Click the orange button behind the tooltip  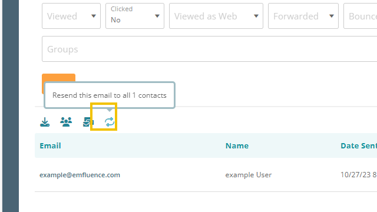pyautogui.click(x=59, y=78)
